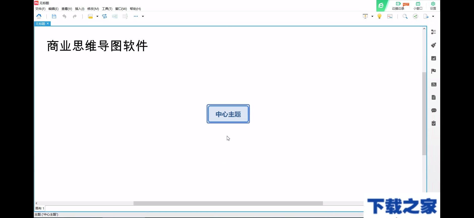Open the format brush panel
Screen dimensions: 474x218
coord(434,45)
